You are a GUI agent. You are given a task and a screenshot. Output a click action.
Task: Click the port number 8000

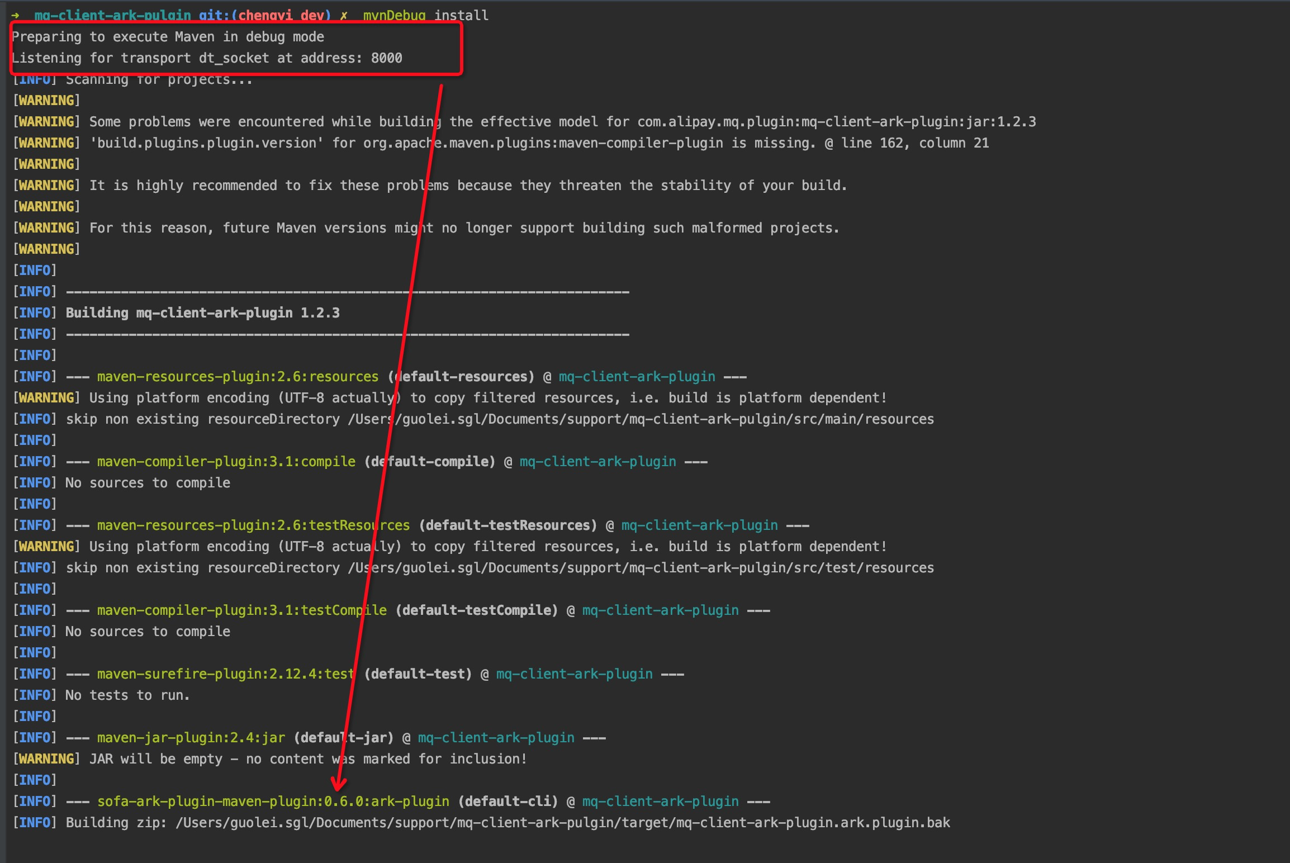click(386, 58)
